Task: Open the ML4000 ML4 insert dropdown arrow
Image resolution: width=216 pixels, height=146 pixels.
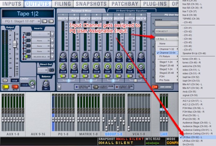Action: [x=52, y=57]
